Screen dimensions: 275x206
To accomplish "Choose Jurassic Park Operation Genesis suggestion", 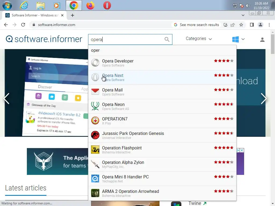I will (162, 135).
